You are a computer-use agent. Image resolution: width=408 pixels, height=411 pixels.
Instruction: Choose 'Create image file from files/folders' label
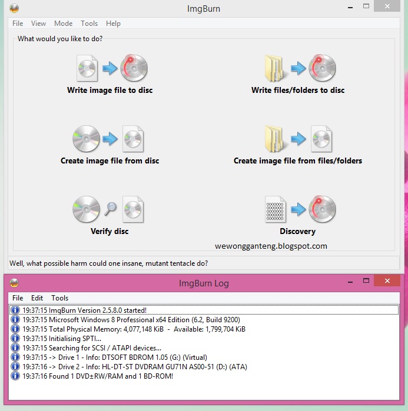pos(298,161)
